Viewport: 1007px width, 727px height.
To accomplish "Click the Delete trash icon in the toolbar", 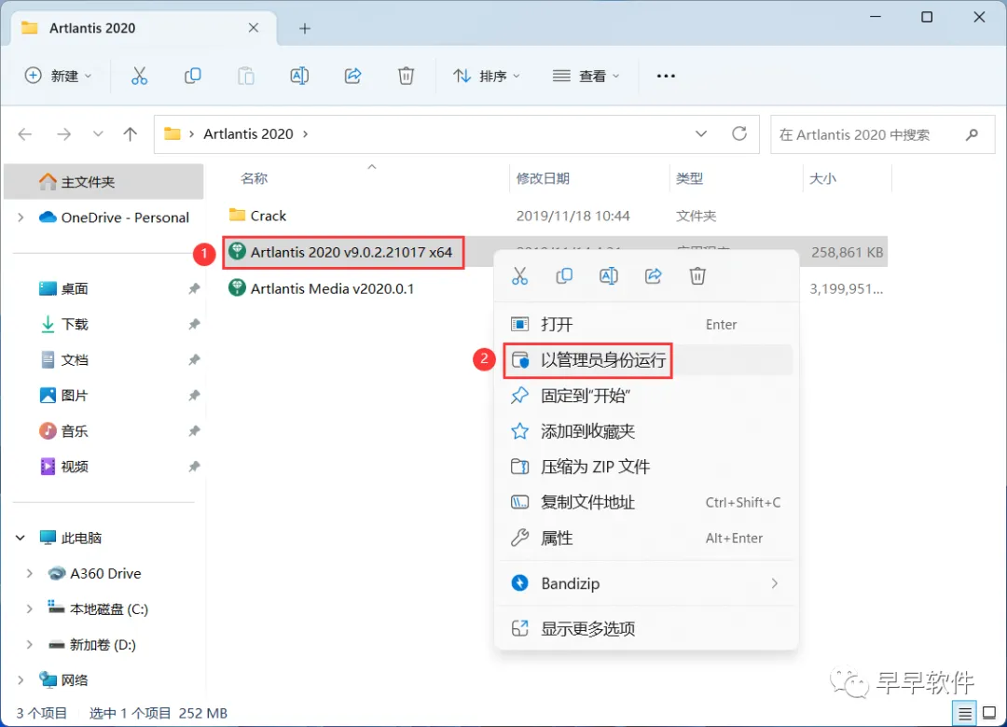I will click(x=406, y=76).
